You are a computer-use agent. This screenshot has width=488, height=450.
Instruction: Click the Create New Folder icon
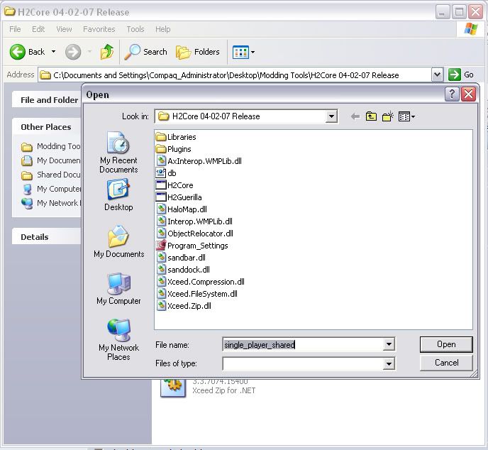pyautogui.click(x=387, y=117)
